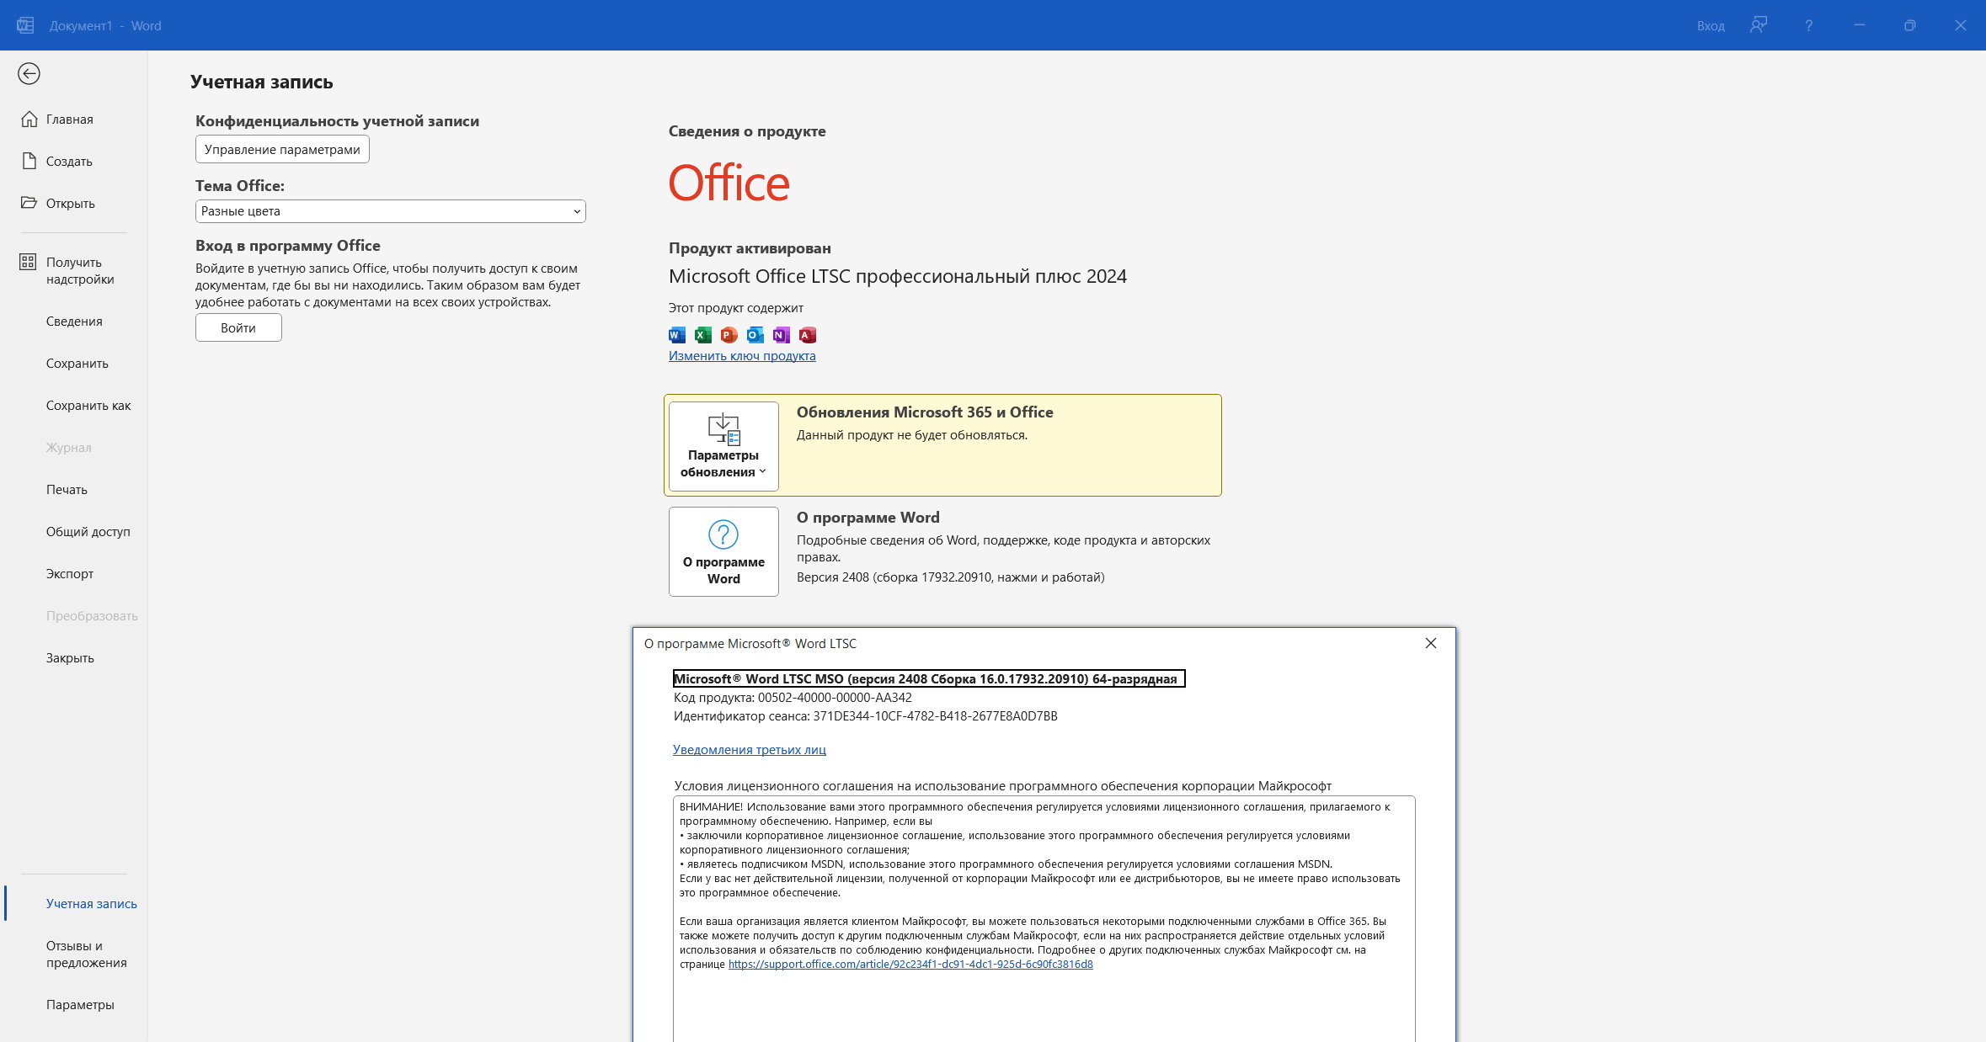Click the Идентификатор сеанса line

pos(865,715)
